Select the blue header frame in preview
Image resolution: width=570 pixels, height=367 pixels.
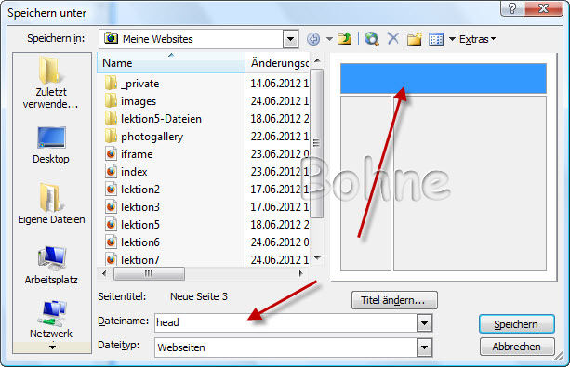[444, 78]
